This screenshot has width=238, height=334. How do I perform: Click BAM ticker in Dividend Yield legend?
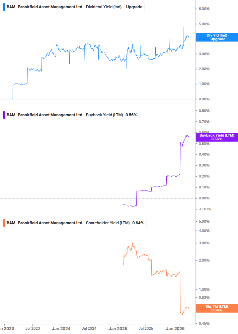11,7
